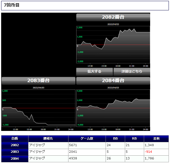Click the 1,786 difference value cell
This screenshot has height=164, width=170.
(156, 159)
